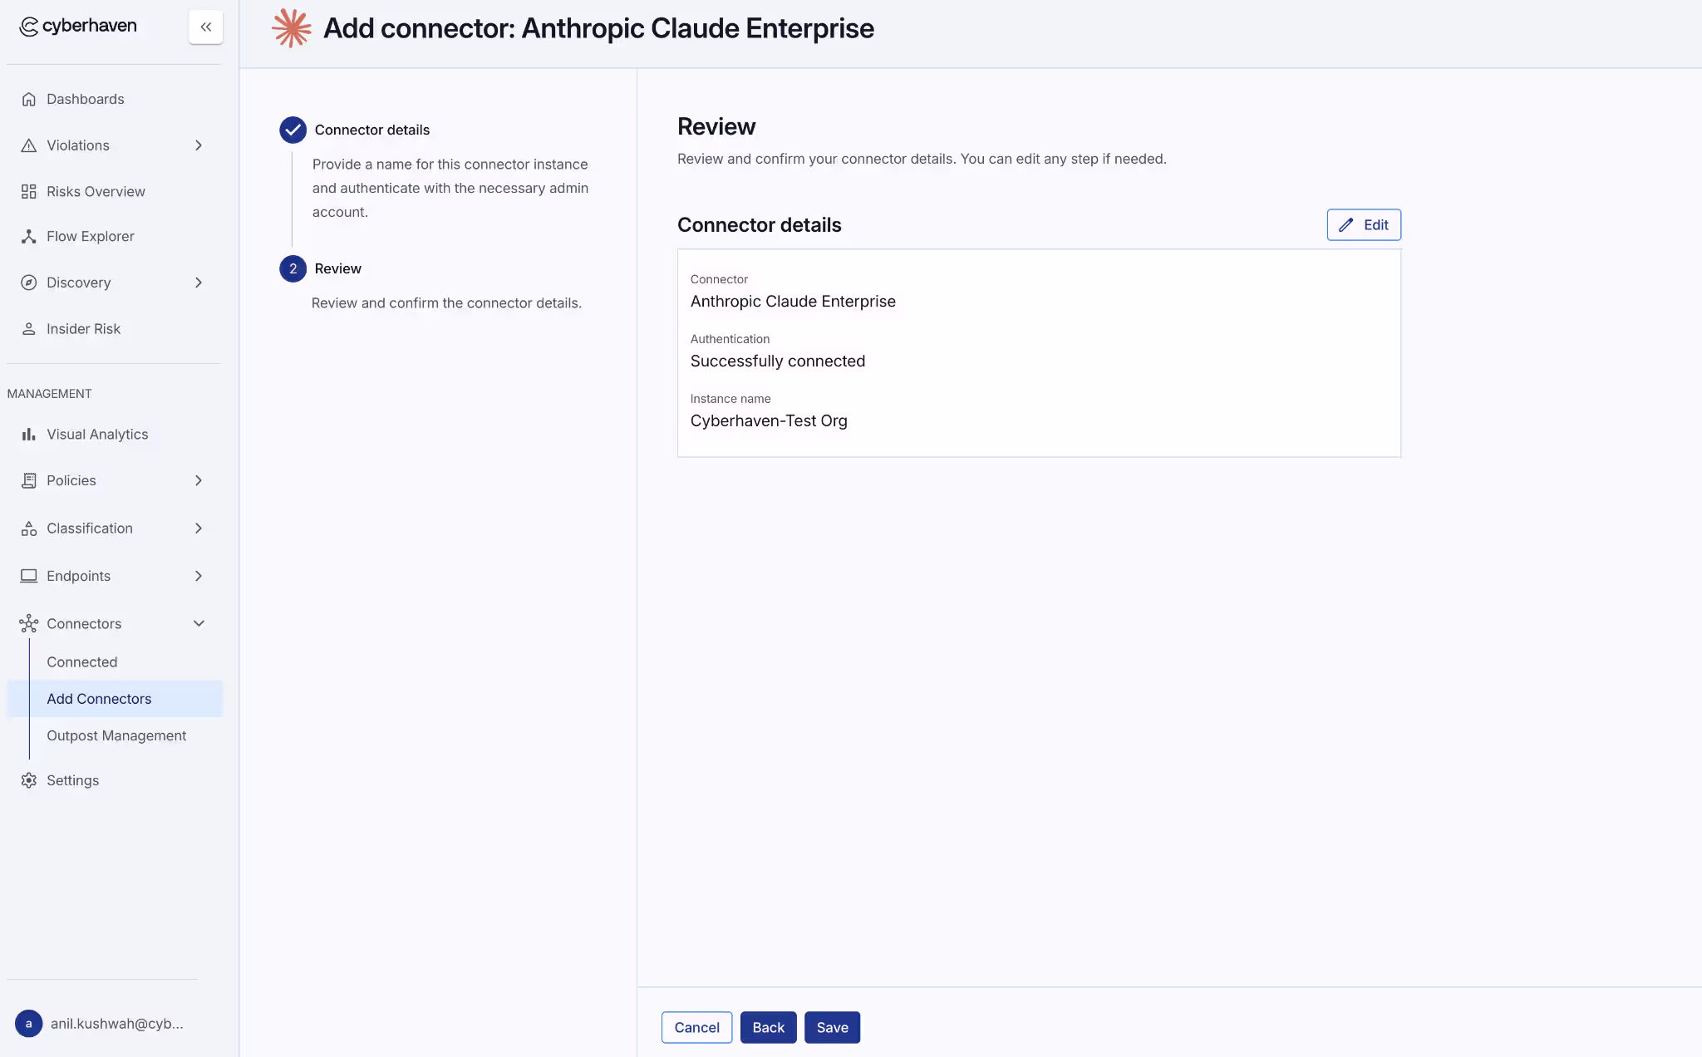
Task: Click the Dashboards home icon
Action: click(x=29, y=99)
